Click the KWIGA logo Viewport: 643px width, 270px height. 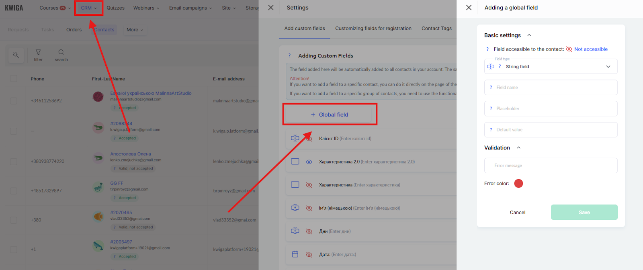(x=14, y=8)
